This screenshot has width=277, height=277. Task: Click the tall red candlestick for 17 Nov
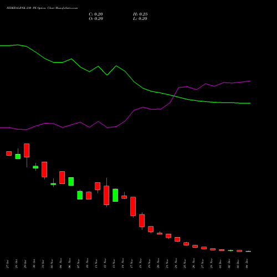133,207
